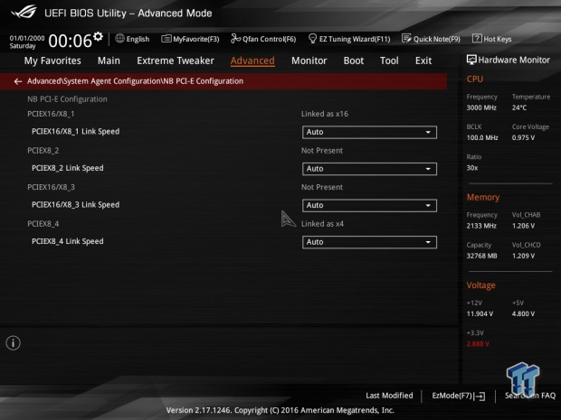Viewport: 561px width, 420px height.
Task: Open Extreme Tweaker tab
Action: point(176,61)
